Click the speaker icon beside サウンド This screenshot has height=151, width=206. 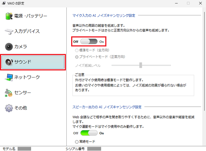tap(9, 62)
